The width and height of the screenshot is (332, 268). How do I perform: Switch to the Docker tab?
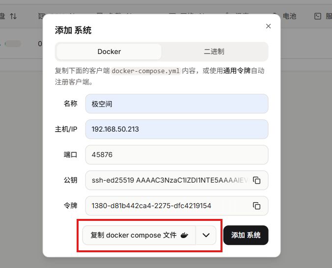[109, 52]
